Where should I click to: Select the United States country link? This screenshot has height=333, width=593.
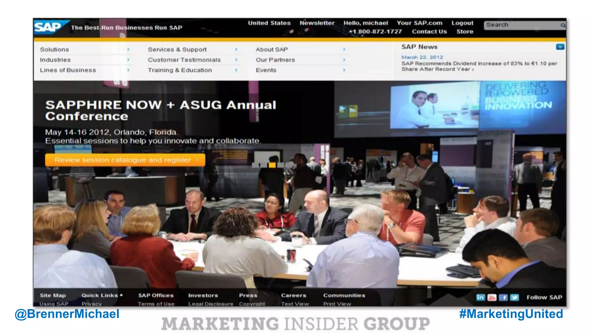pos(269,23)
